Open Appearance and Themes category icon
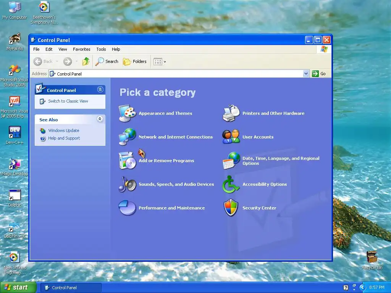The height and width of the screenshot is (293, 391). click(128, 113)
